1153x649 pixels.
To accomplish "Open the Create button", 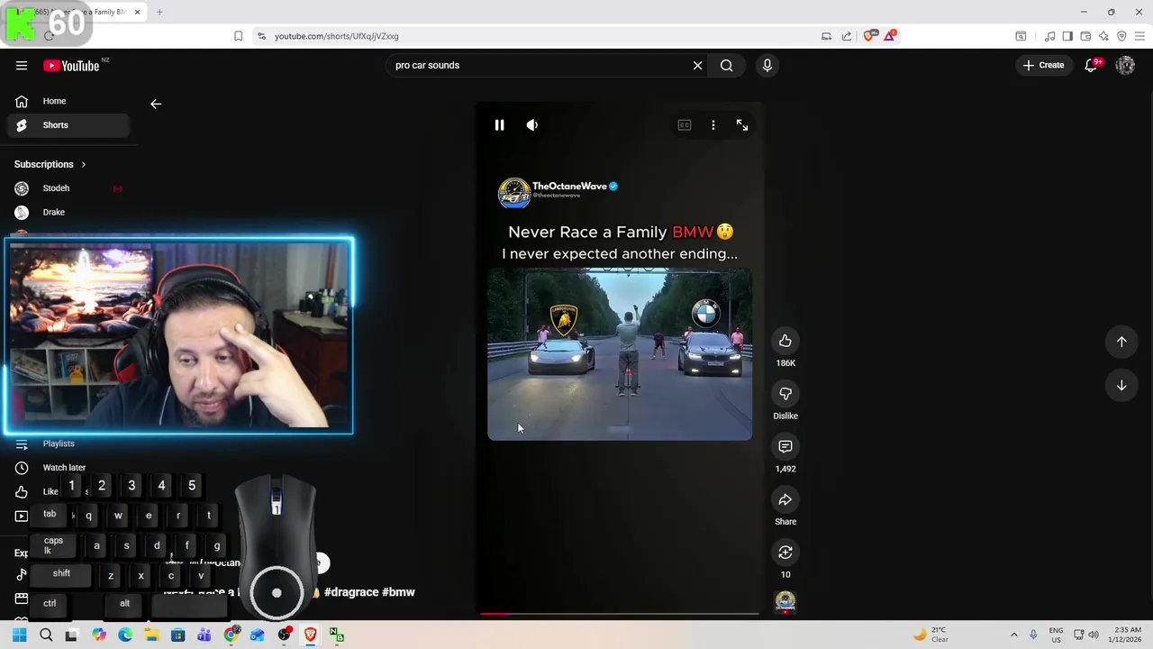I will coord(1043,65).
